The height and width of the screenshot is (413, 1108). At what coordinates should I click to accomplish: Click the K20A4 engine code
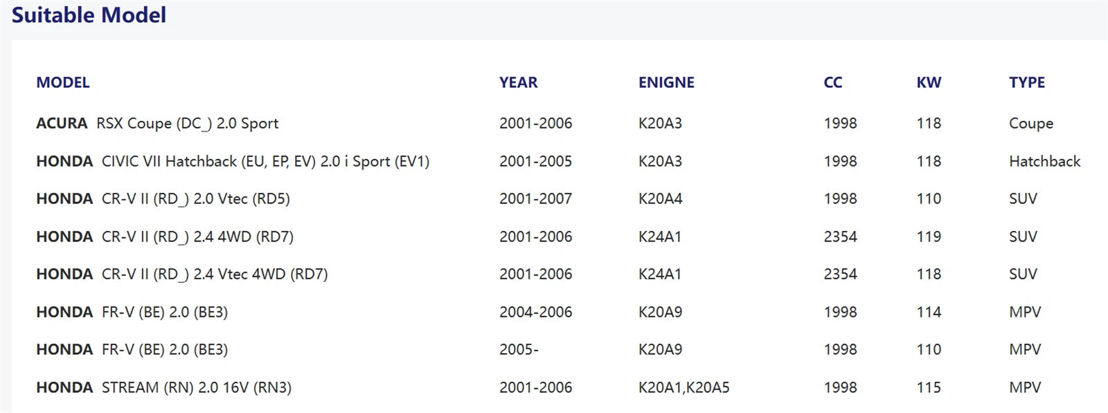(x=660, y=199)
